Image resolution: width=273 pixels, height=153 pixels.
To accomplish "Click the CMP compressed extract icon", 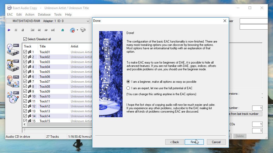I will [x=13, y=65].
